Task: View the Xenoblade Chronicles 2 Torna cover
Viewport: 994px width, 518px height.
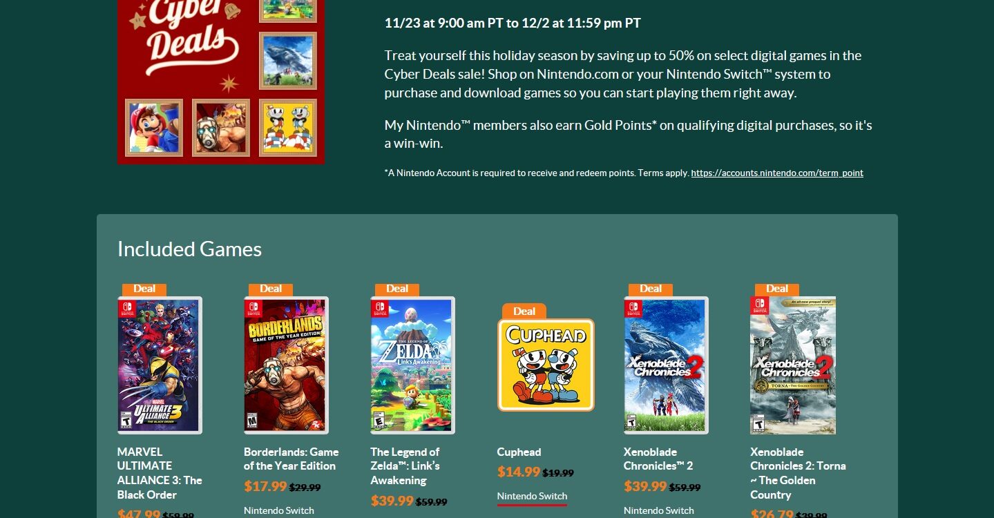Action: 793,365
